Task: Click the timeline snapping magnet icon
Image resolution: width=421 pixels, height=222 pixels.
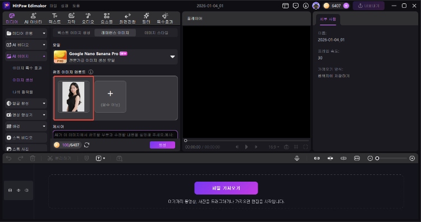Action: tap(330, 159)
